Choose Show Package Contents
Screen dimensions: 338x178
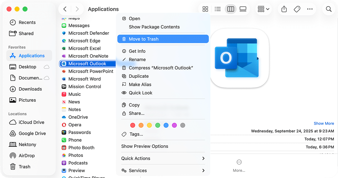coord(163,27)
